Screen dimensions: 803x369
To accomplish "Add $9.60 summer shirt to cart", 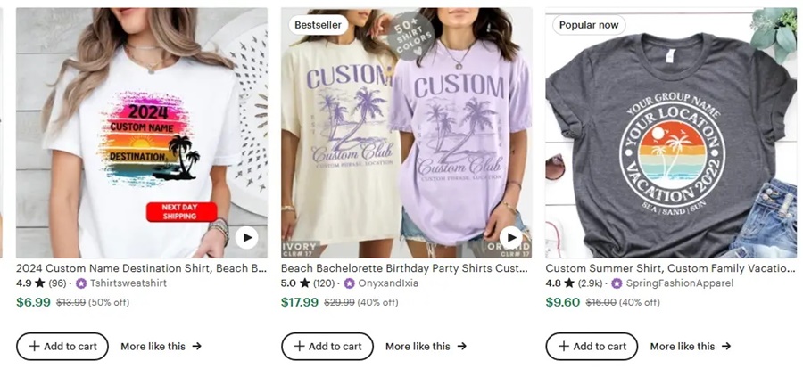I will 592,346.
